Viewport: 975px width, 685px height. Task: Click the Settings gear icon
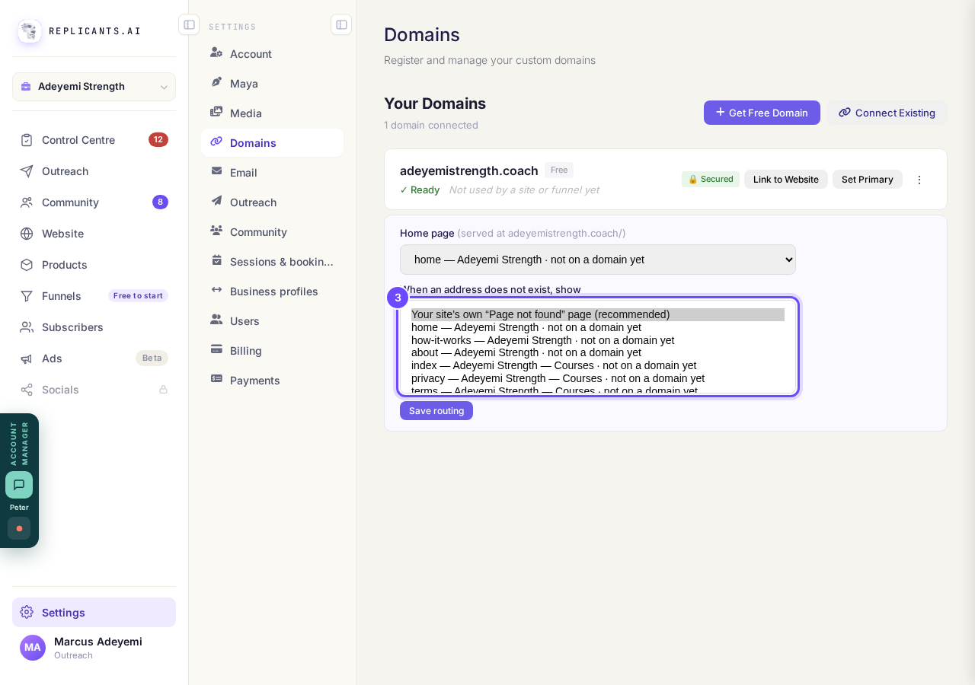coord(27,613)
